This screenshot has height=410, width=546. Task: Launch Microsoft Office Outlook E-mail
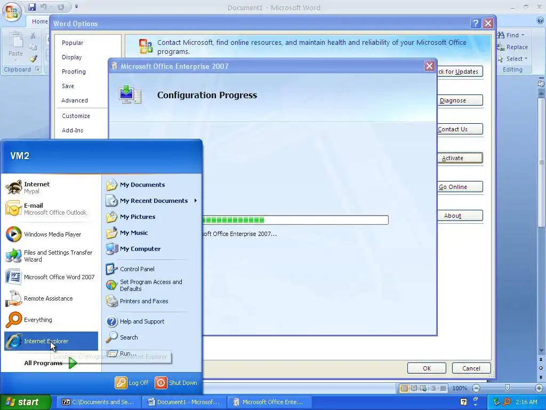point(51,209)
